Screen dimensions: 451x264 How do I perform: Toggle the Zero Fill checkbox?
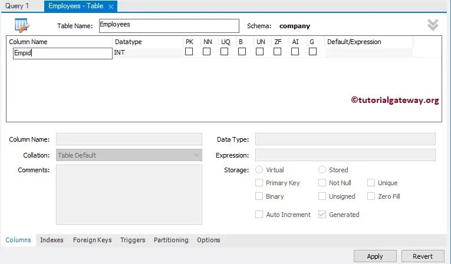tap(371, 196)
